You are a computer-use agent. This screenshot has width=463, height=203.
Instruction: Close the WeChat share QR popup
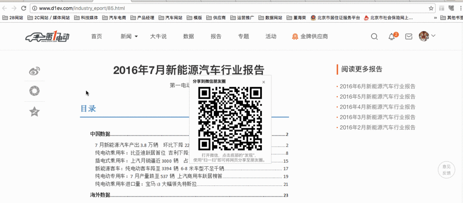[x=264, y=82]
